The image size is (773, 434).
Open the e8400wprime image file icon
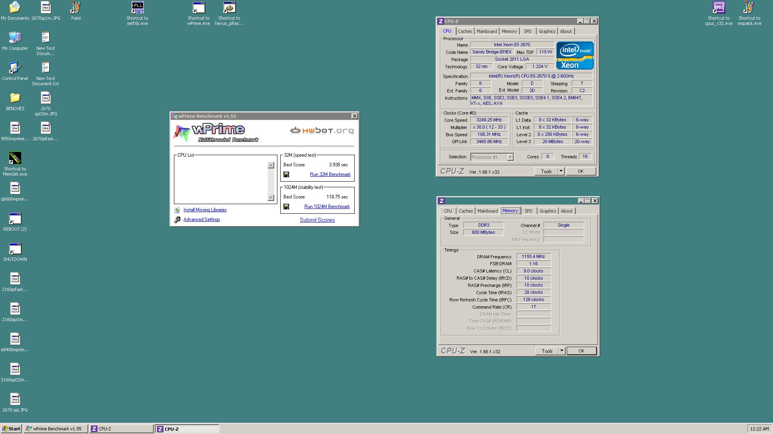click(x=15, y=342)
